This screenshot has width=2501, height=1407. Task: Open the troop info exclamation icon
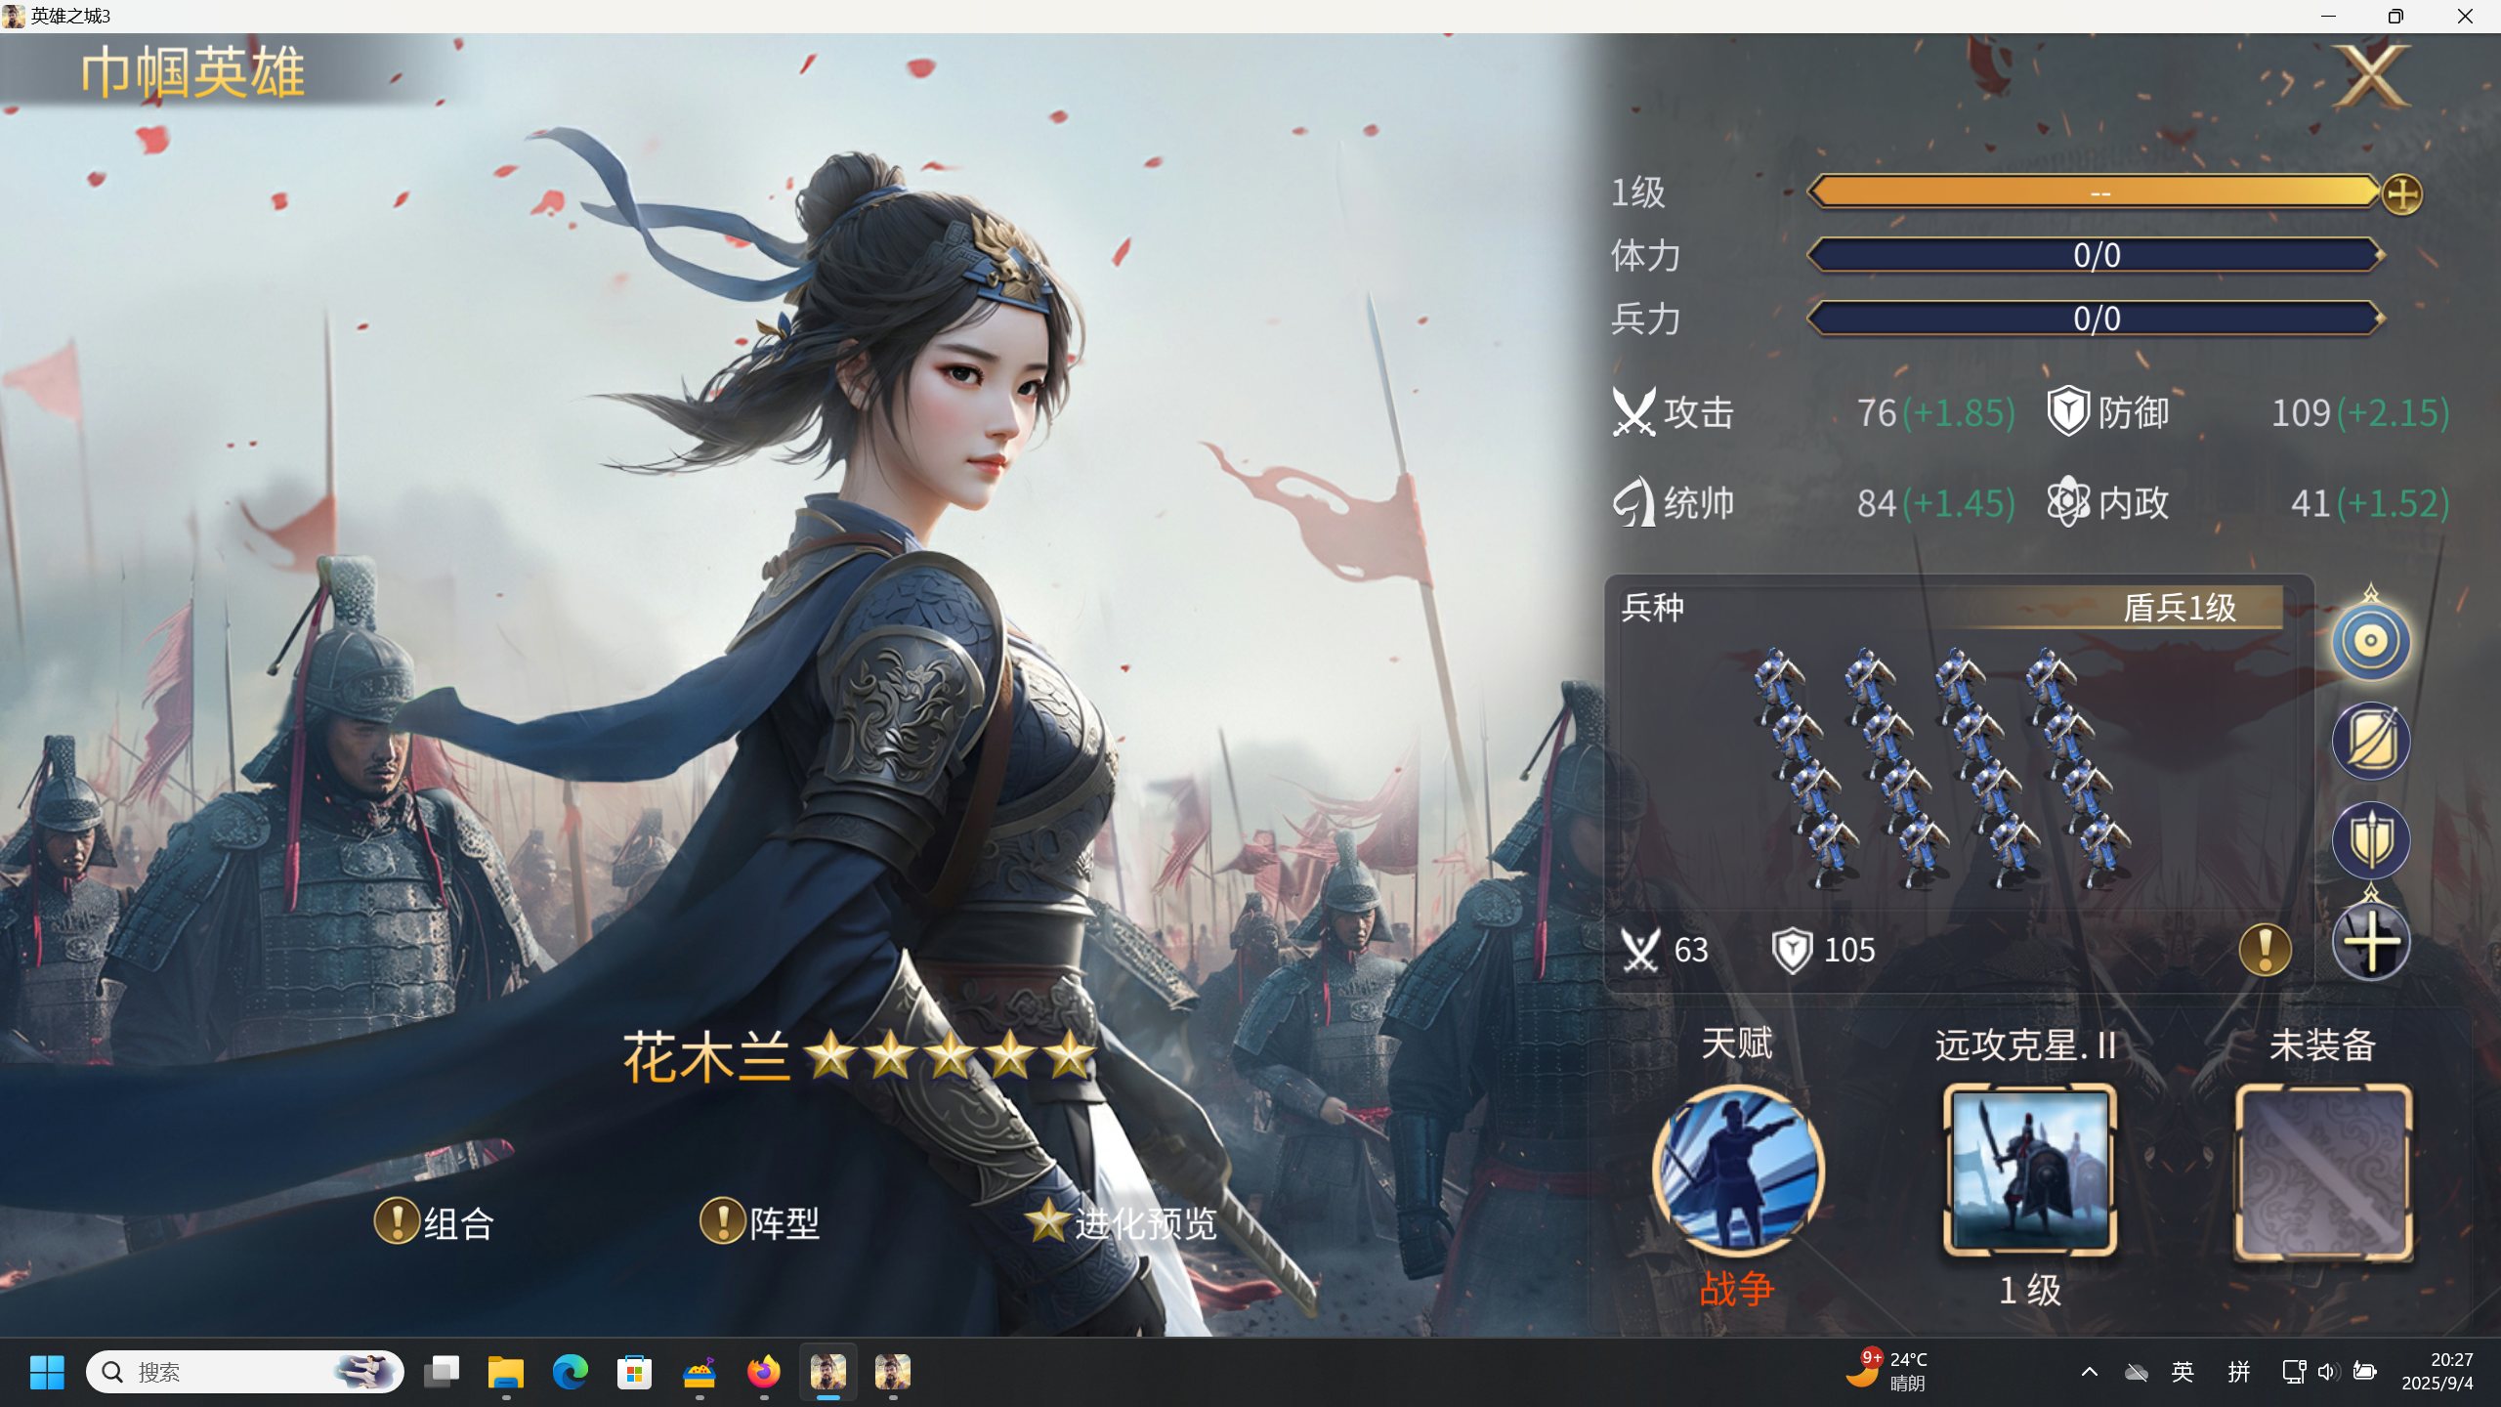tap(2265, 949)
